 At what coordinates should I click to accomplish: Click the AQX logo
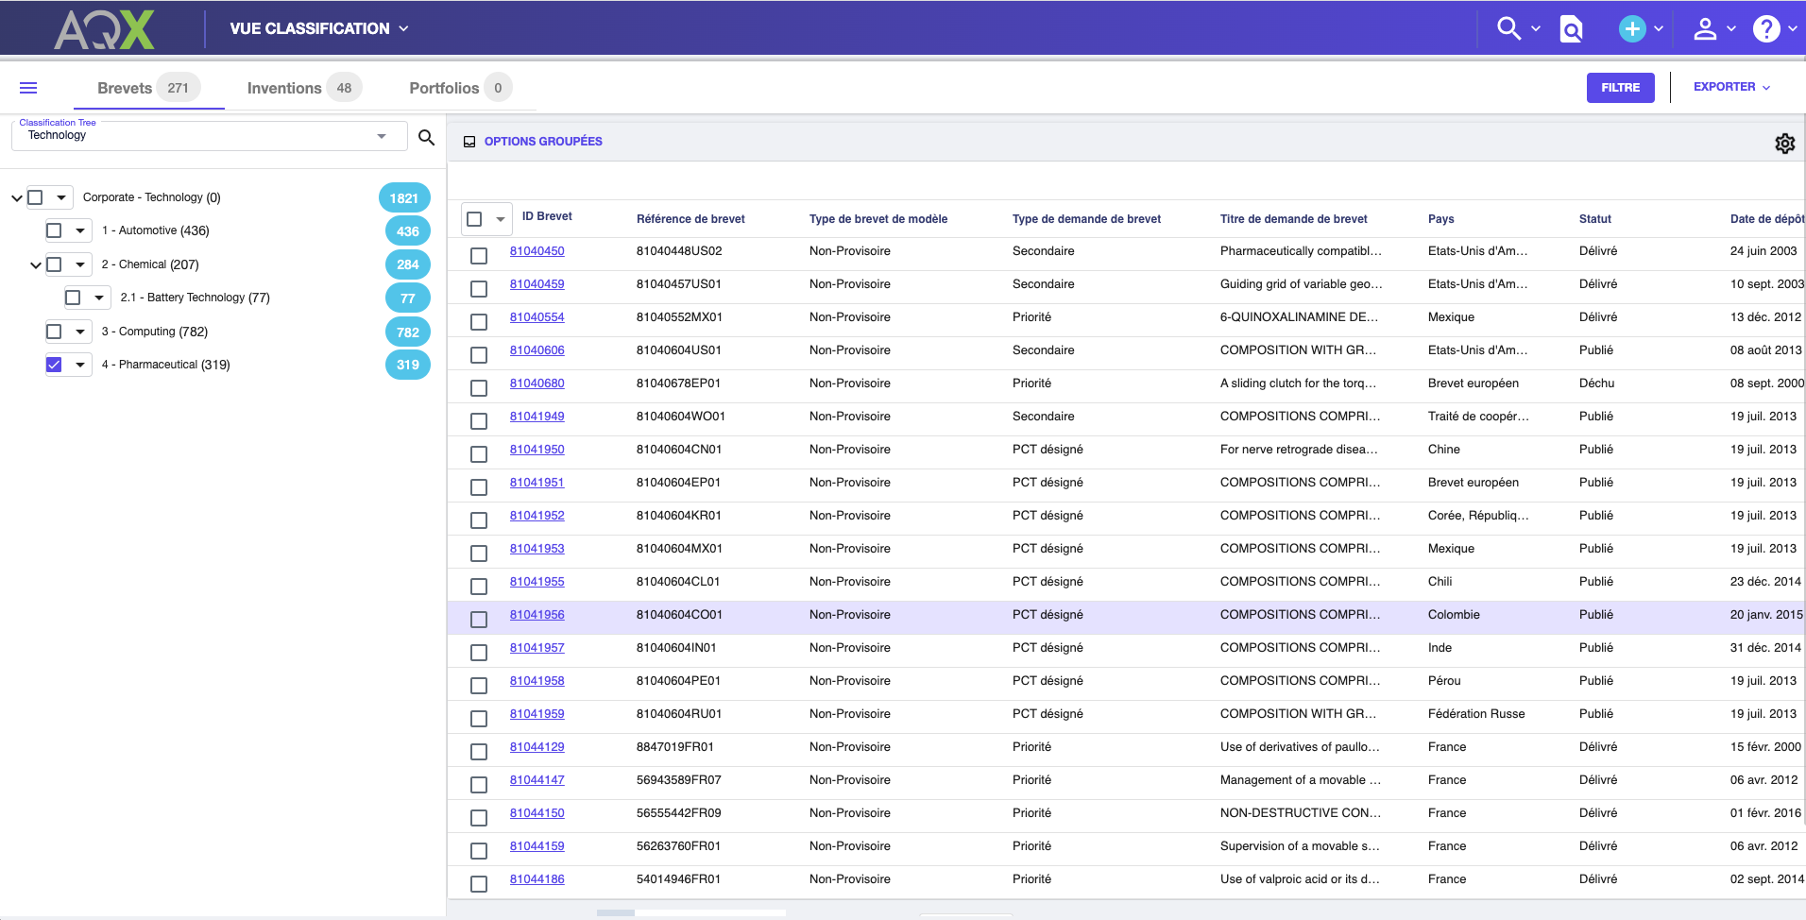(104, 29)
